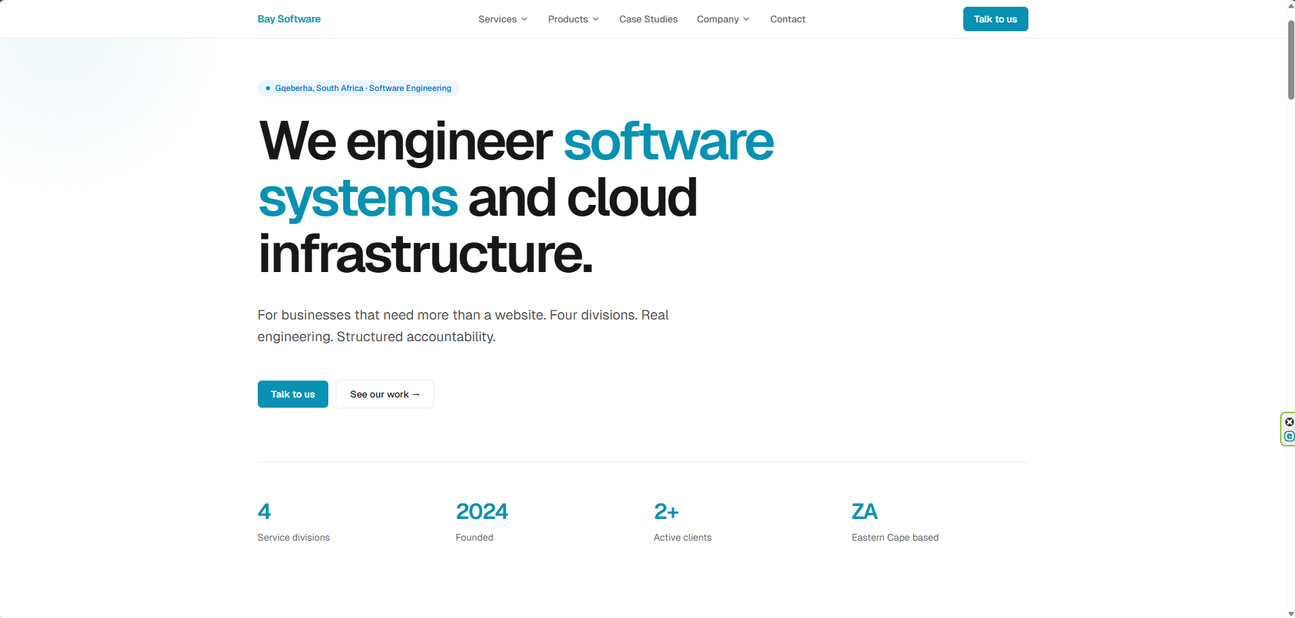
Task: Open the ESET icon in the side widget
Action: pyautogui.click(x=1290, y=436)
